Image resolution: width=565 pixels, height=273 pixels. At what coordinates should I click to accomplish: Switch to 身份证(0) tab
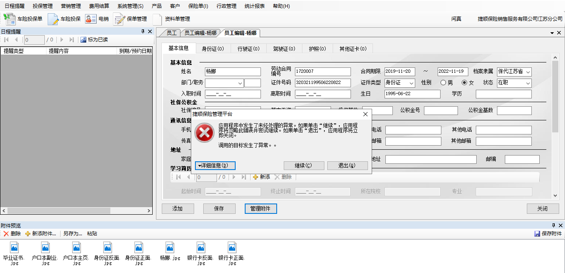point(213,48)
